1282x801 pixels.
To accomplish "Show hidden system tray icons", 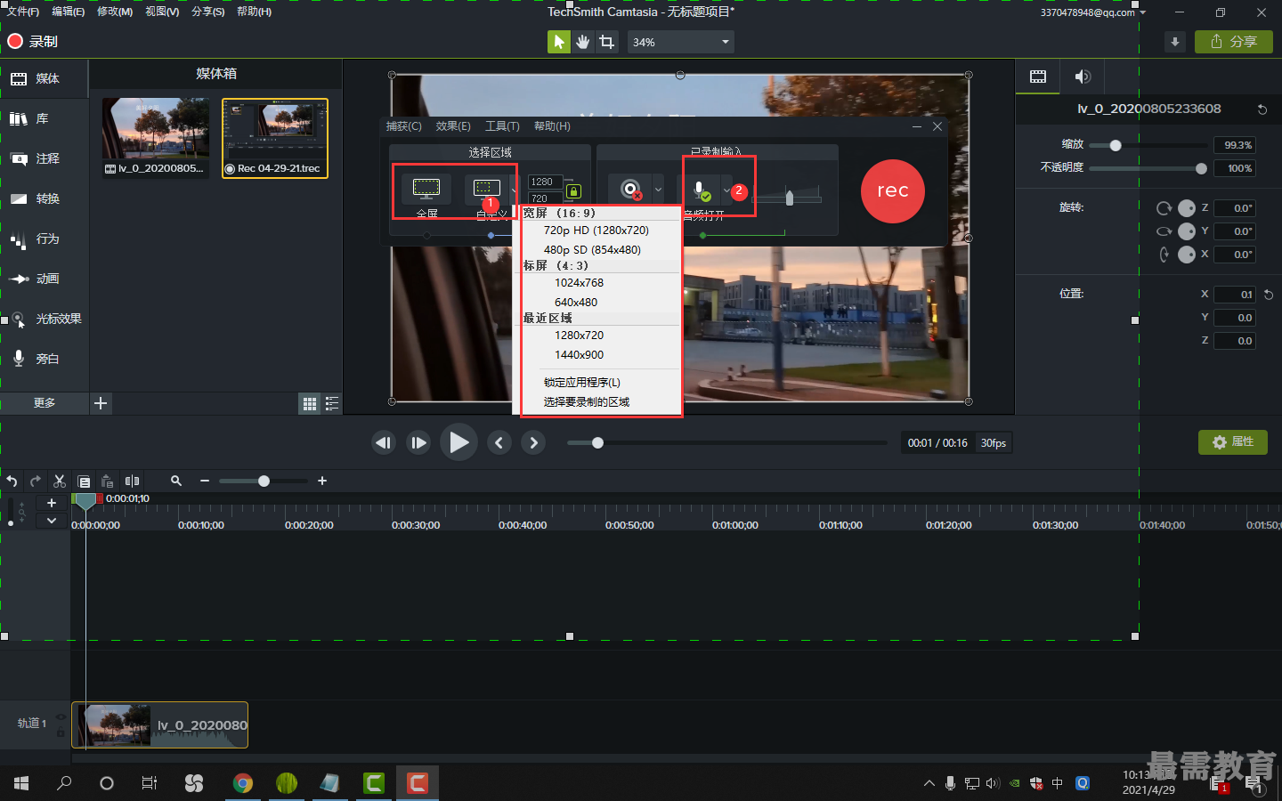I will click(x=929, y=783).
